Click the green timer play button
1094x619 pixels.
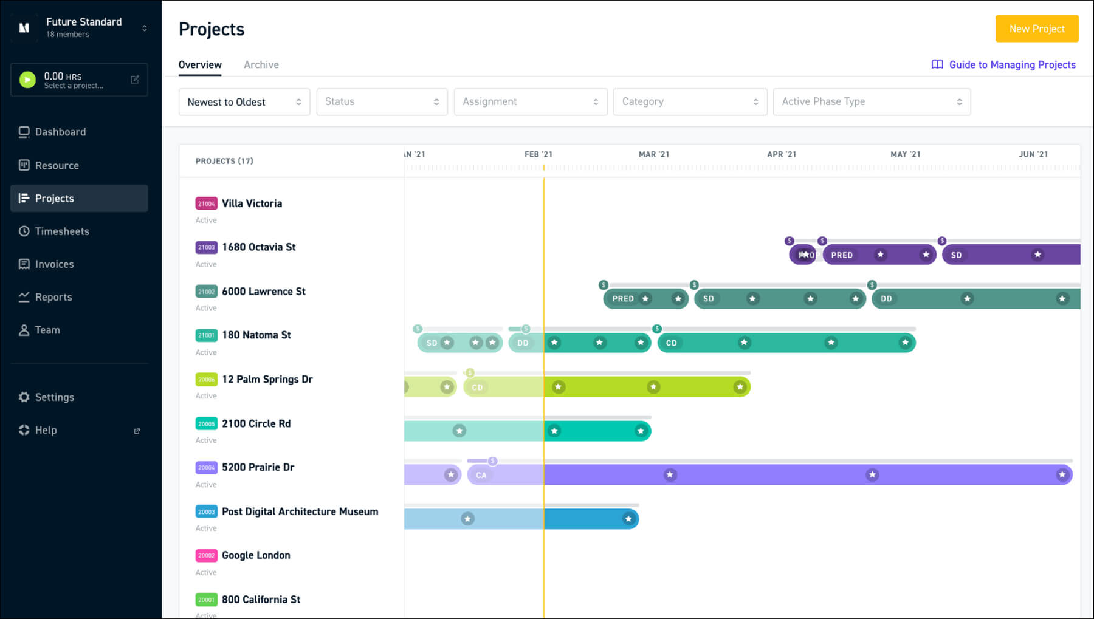point(27,80)
